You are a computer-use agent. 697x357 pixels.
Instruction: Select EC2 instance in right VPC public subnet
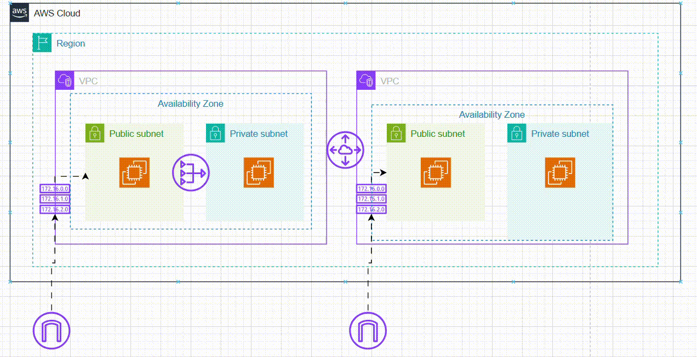pyautogui.click(x=436, y=173)
